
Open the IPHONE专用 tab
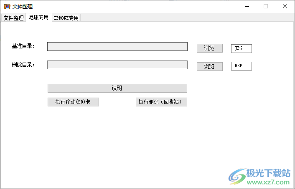click(66, 18)
